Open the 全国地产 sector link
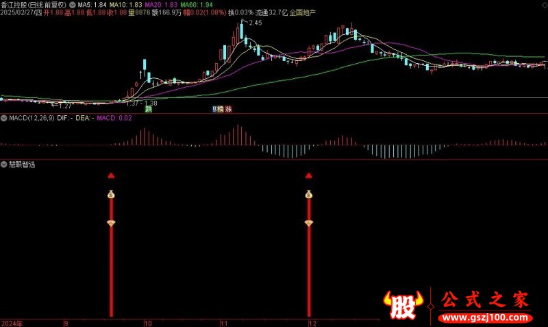 303,12
